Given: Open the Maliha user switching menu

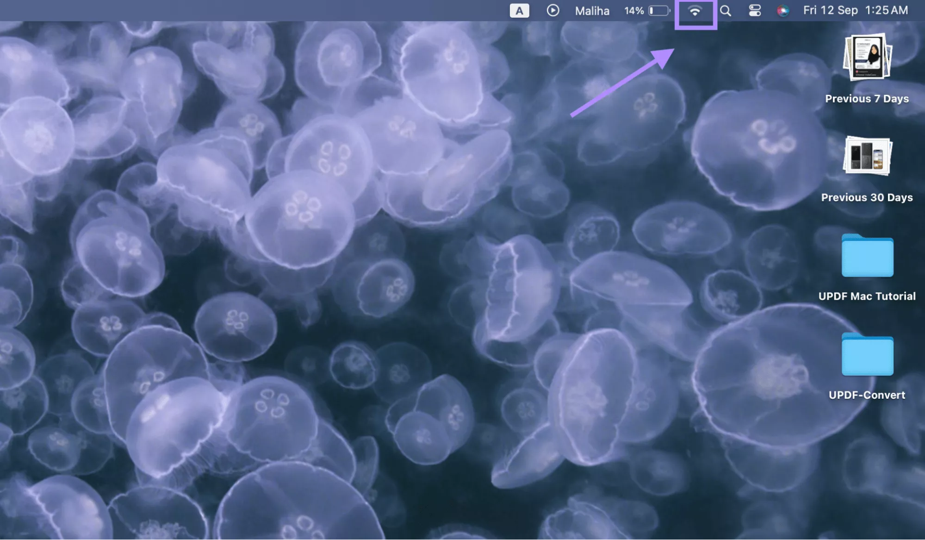Looking at the screenshot, I should 592,11.
